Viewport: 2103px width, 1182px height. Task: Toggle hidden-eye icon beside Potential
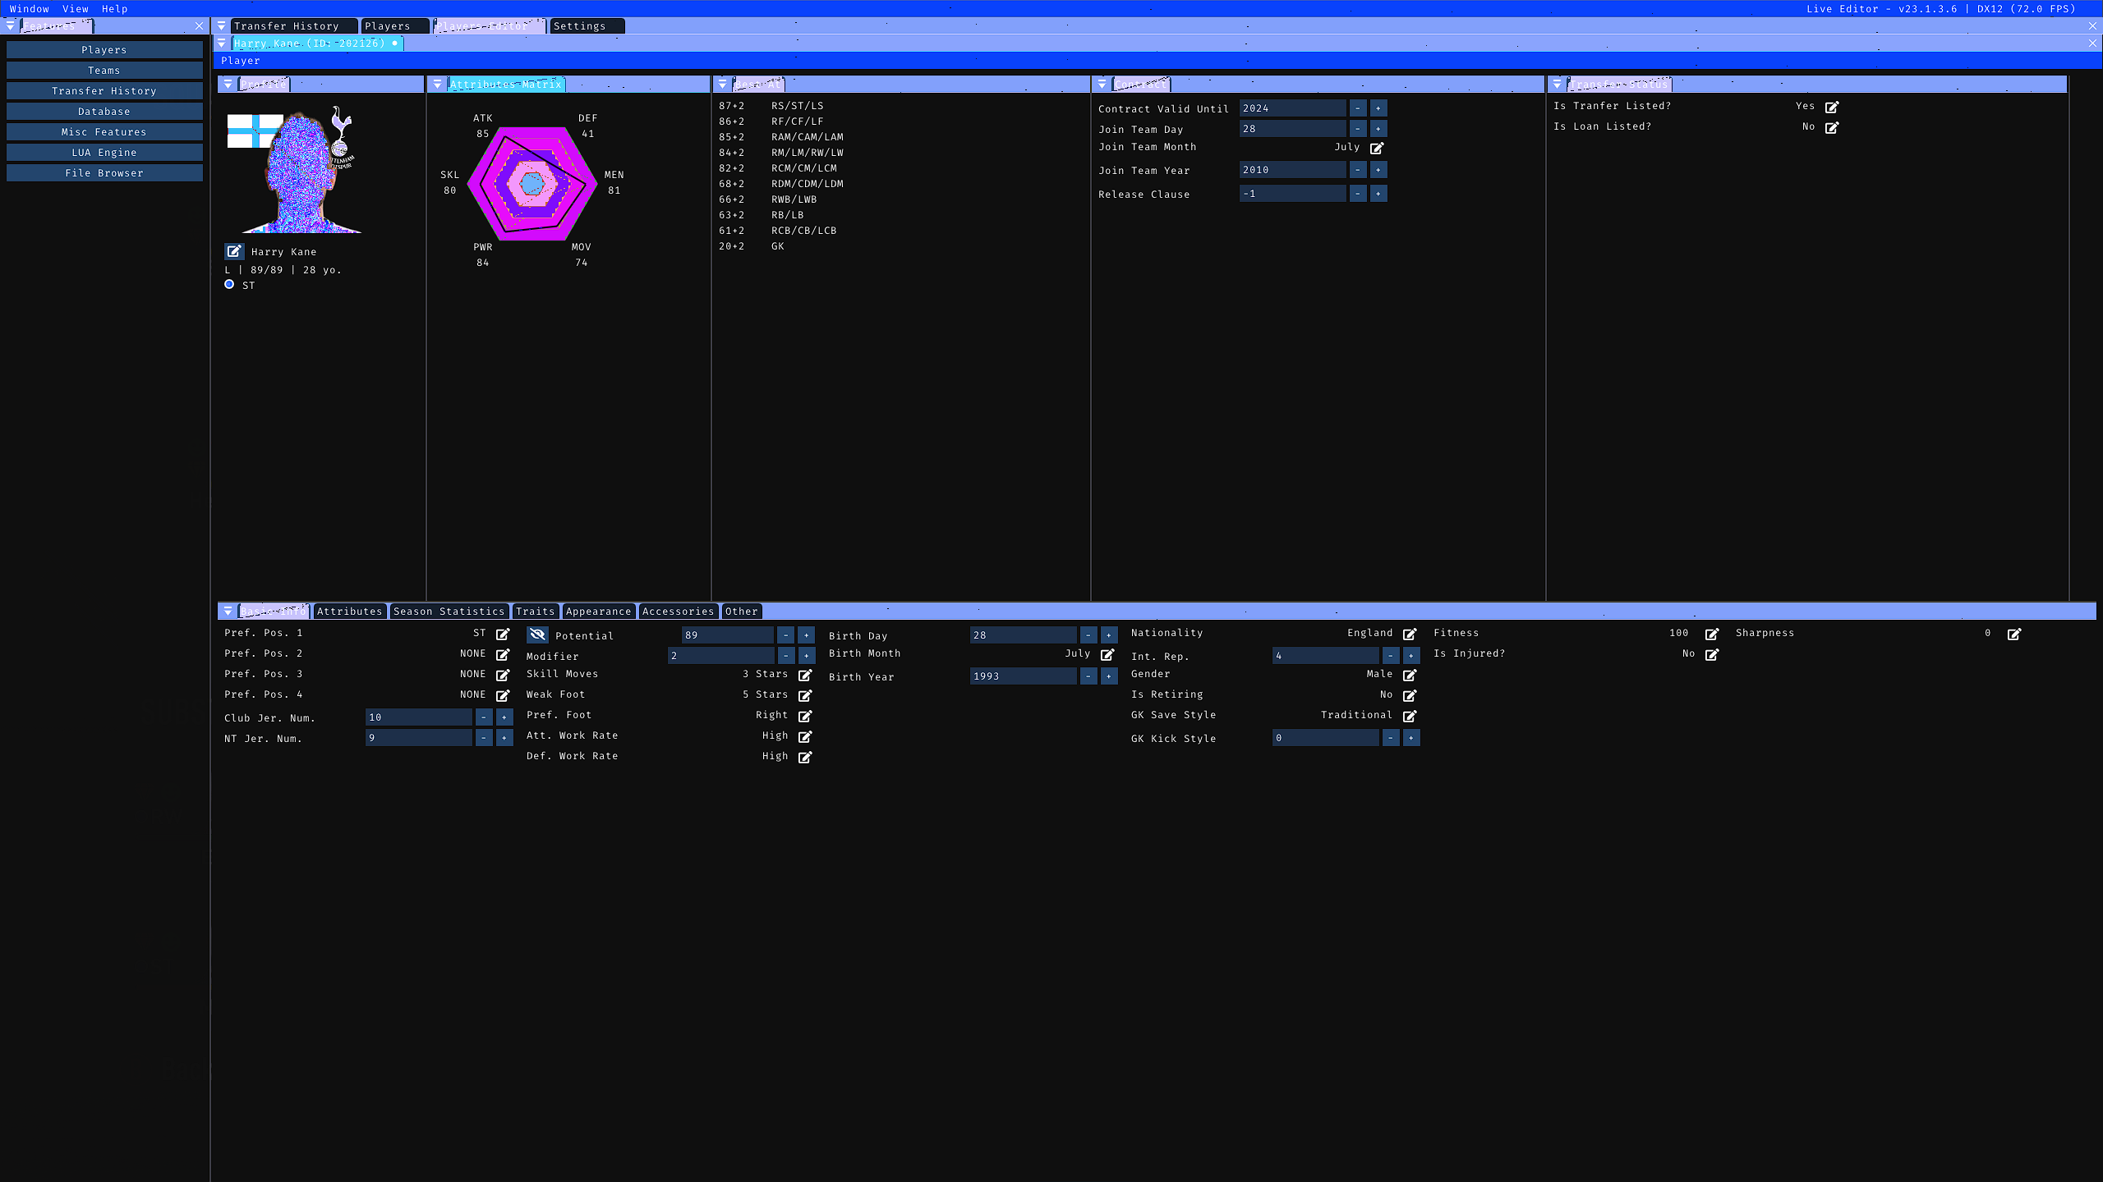tap(537, 635)
